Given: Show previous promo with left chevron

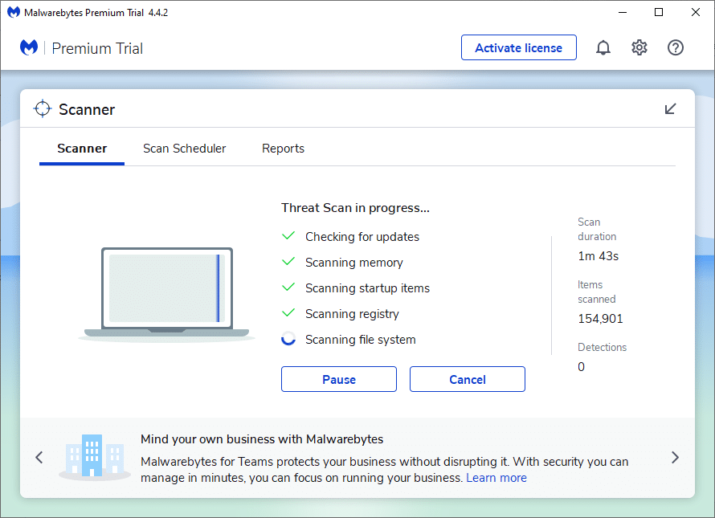Looking at the screenshot, I should [x=39, y=457].
